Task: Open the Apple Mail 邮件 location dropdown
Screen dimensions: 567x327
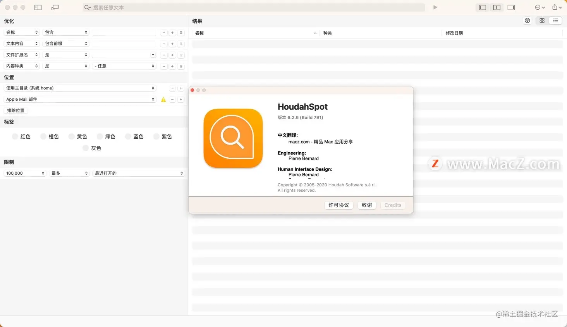Action: (80, 99)
